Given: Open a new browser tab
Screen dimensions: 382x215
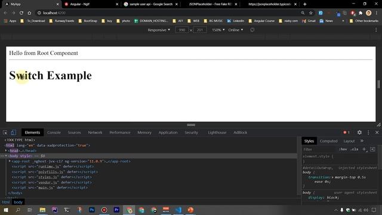Looking at the screenshot, I should pyautogui.click(x=305, y=4).
